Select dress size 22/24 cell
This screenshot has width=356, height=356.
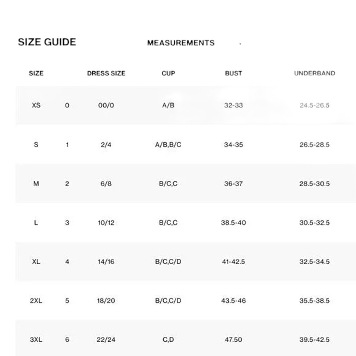(106, 340)
